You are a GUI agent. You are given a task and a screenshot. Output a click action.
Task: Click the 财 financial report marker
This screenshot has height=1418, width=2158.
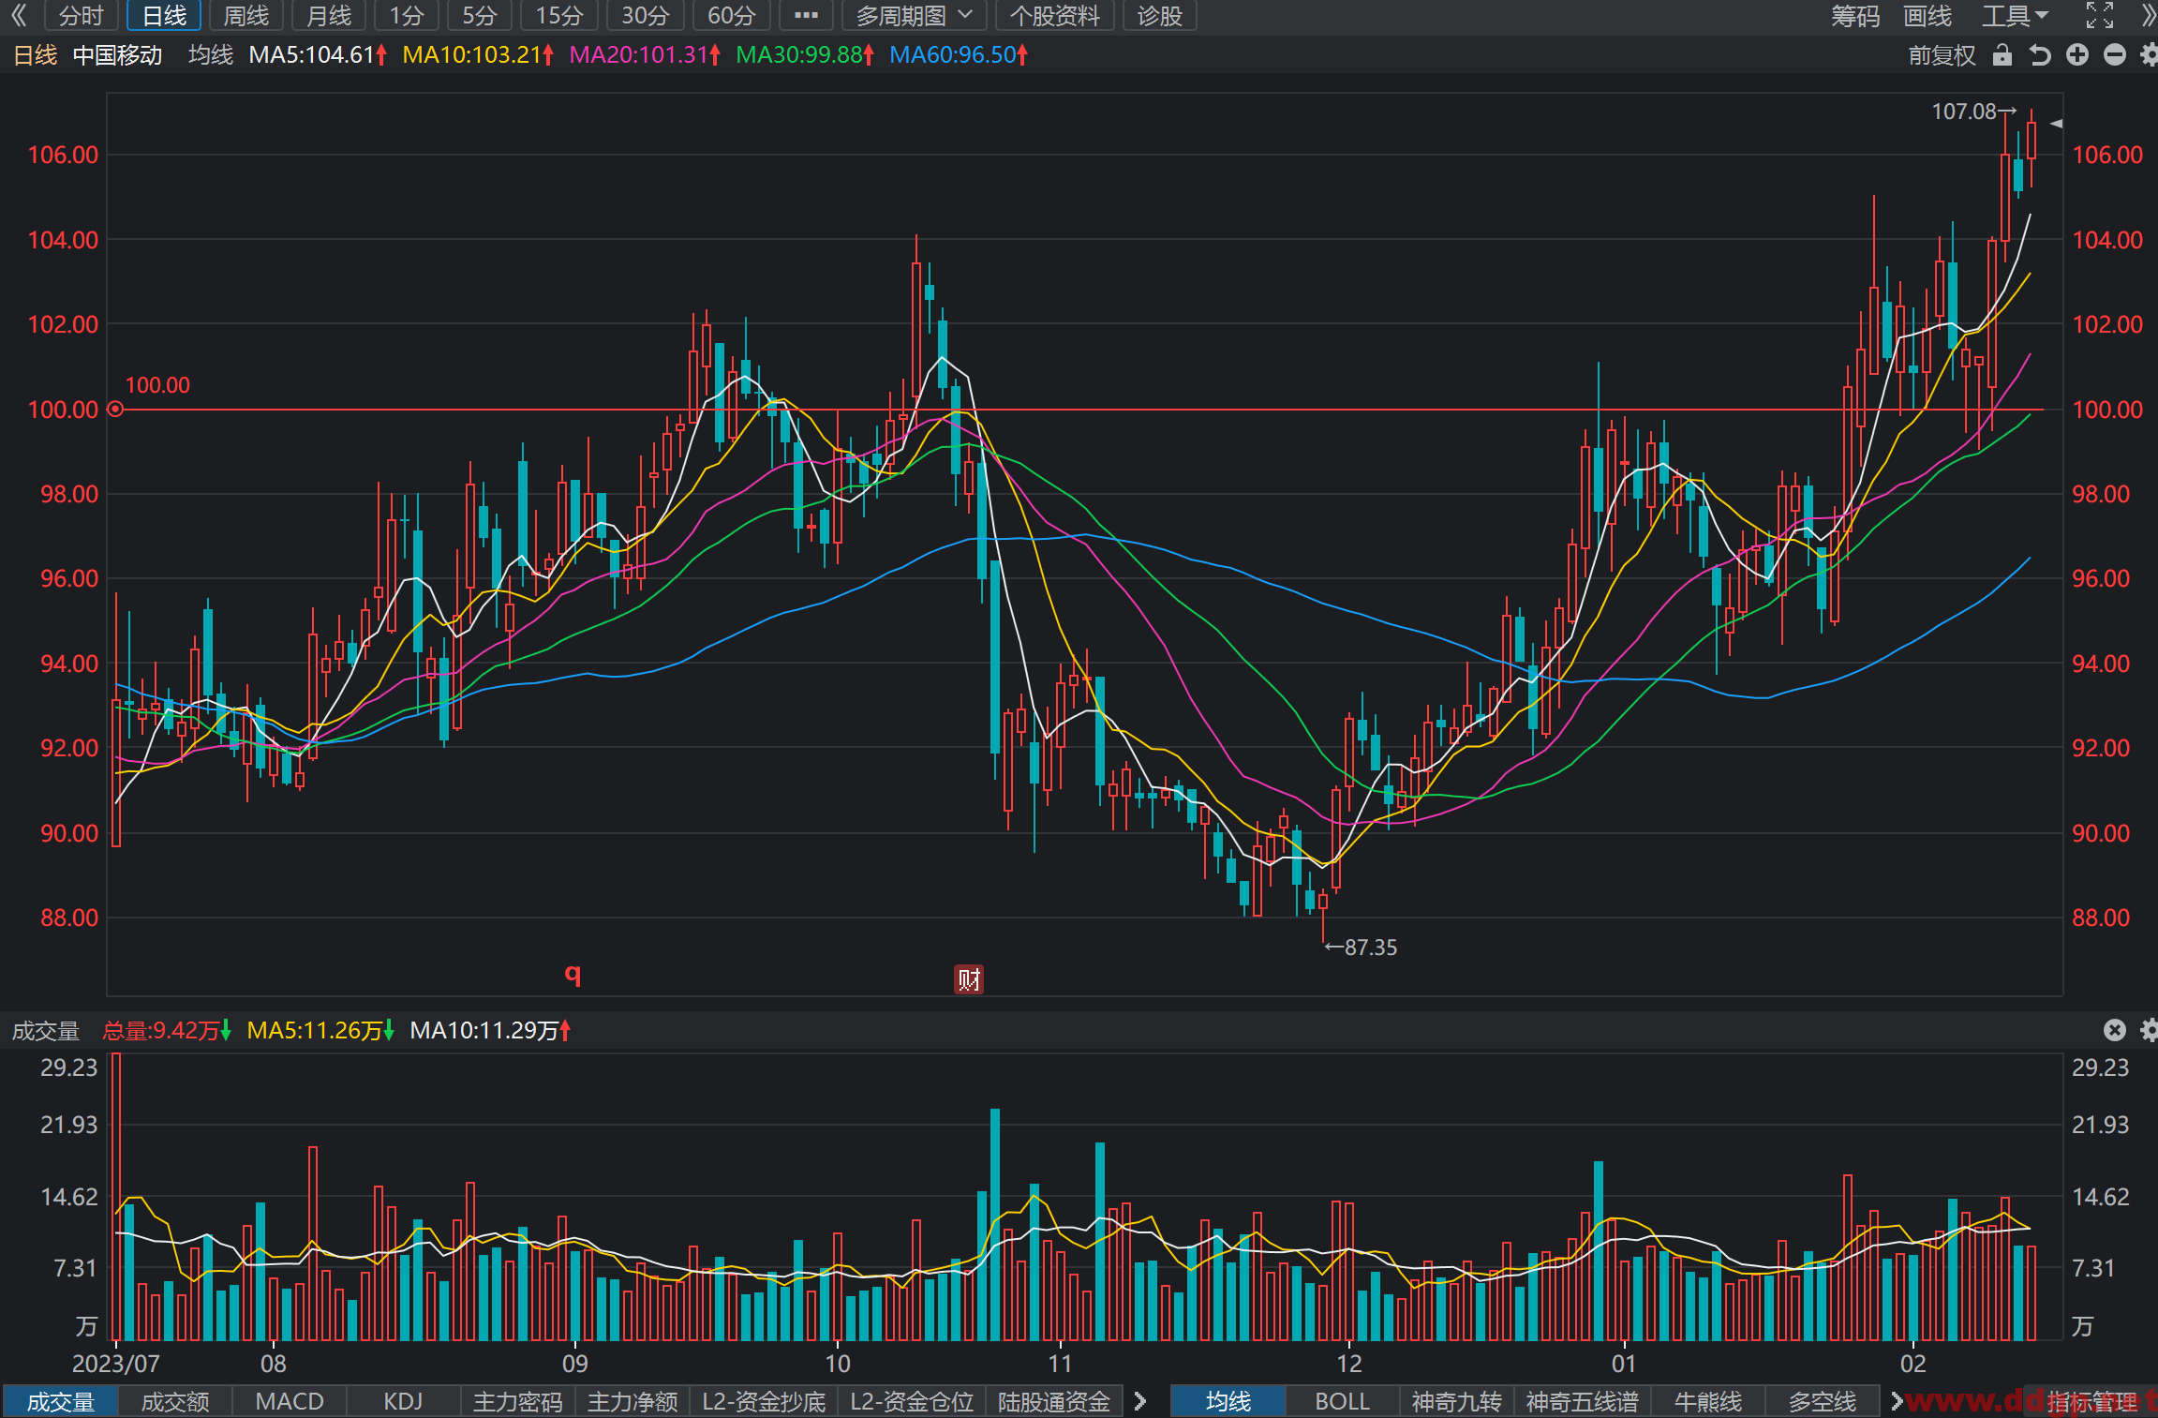pyautogui.click(x=969, y=979)
